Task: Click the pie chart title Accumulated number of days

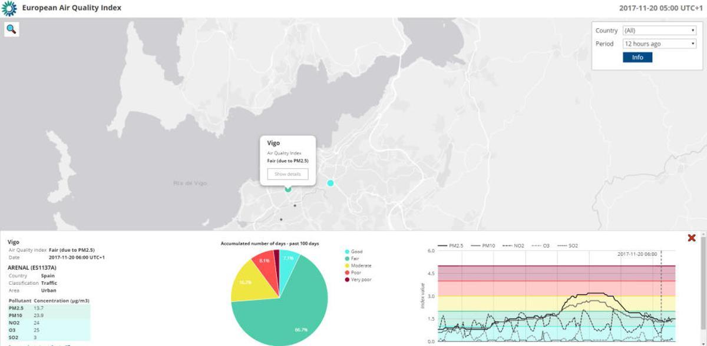Action: [x=270, y=243]
